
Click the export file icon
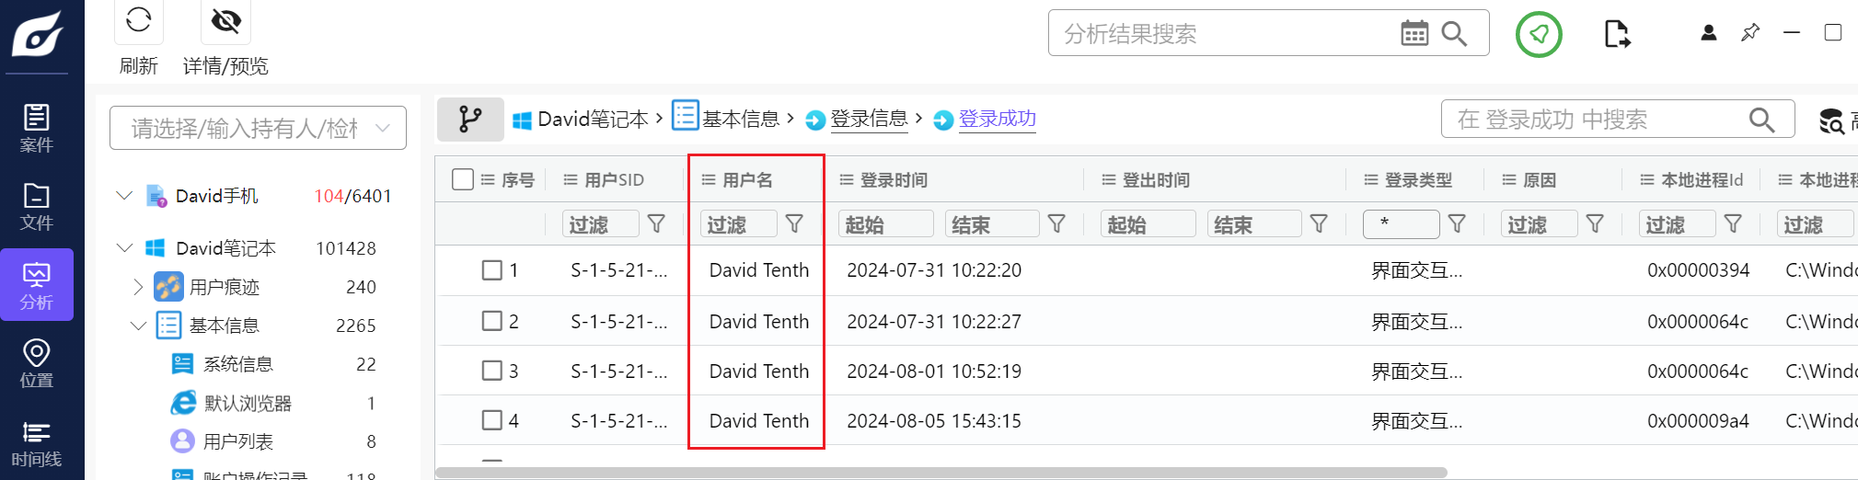point(1616,34)
